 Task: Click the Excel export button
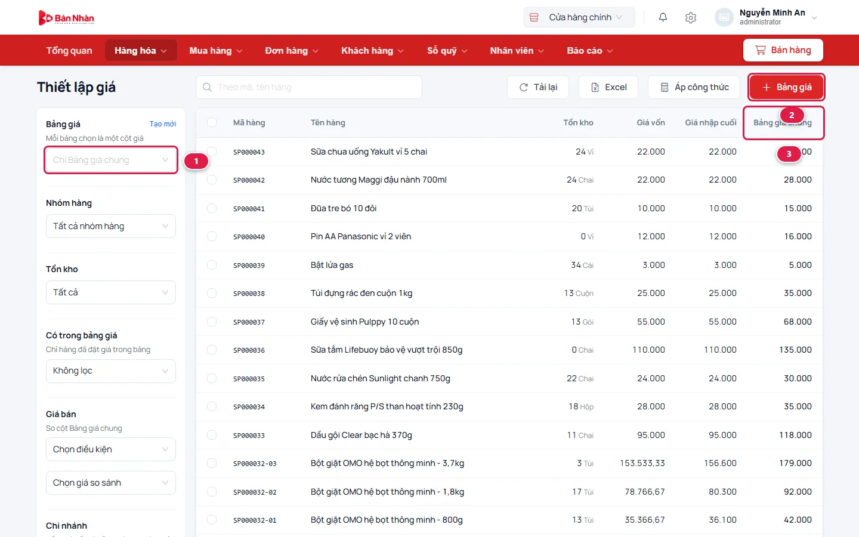[x=608, y=87]
